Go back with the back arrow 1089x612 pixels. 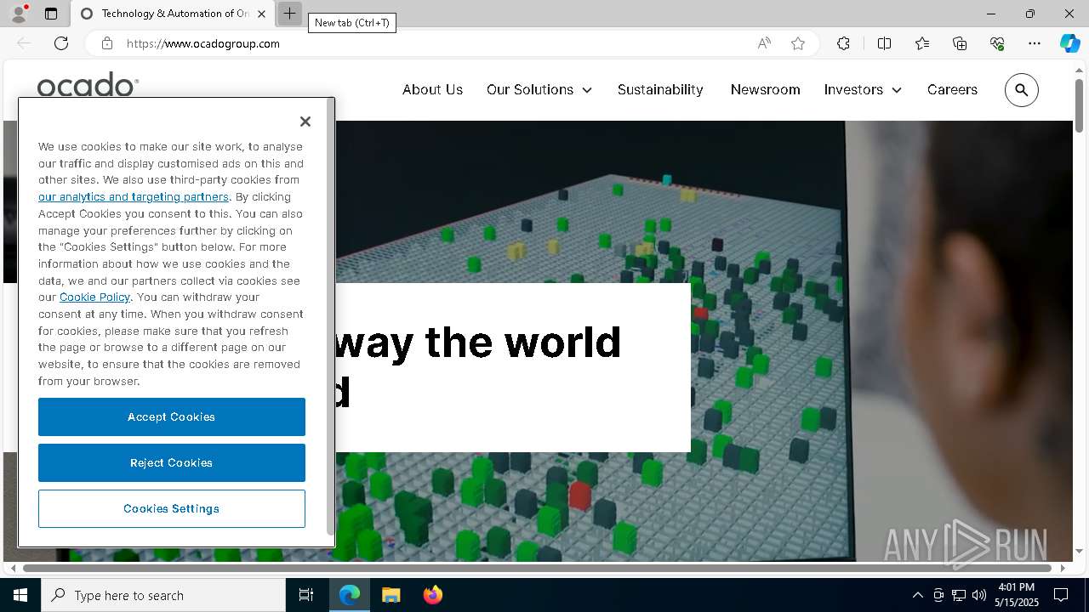click(x=24, y=43)
